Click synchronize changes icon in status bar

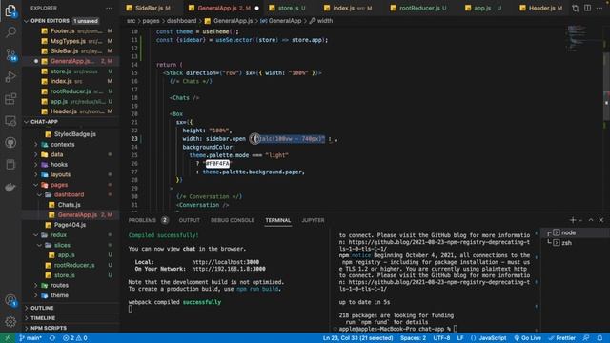point(52,338)
